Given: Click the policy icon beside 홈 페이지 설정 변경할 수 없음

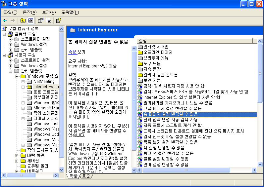Looking at the screenshot, I should pos(140,114).
